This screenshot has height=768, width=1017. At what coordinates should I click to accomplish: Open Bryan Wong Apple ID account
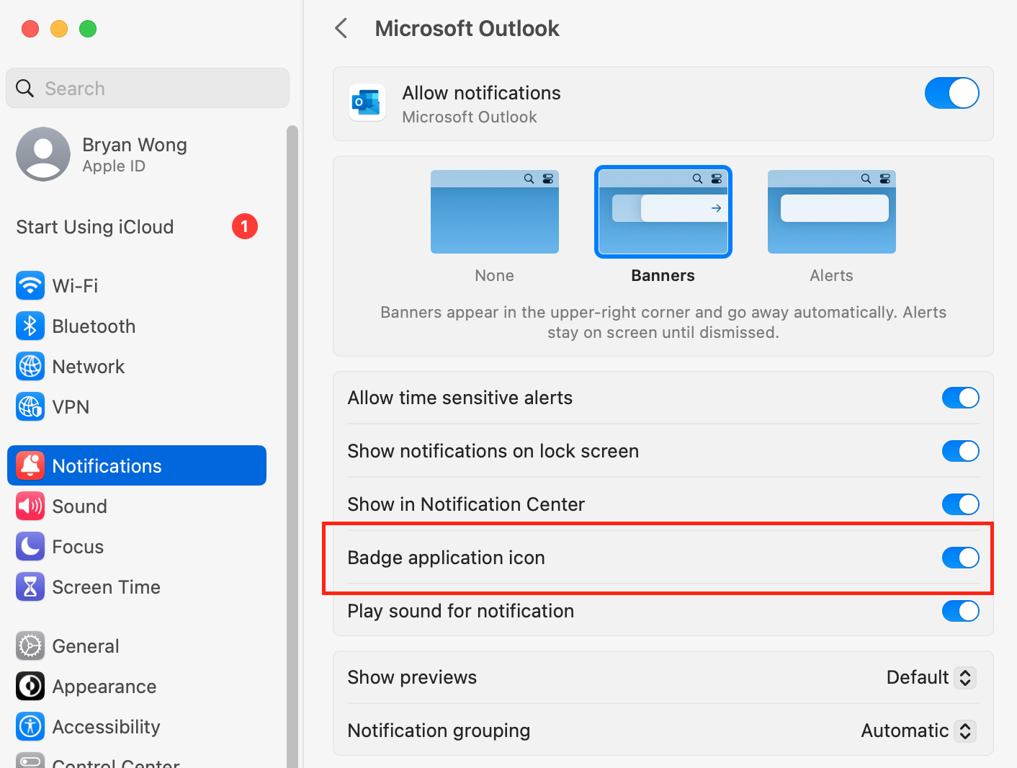[134, 154]
